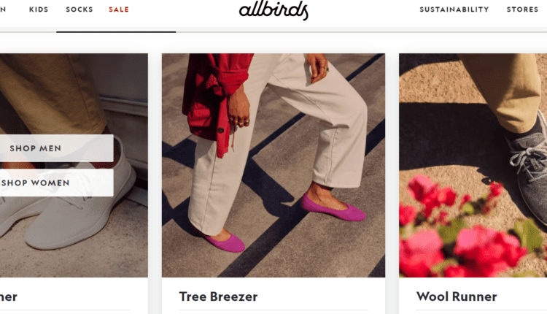Open the STORES link in header
Image resolution: width=547 pixels, height=314 pixels.
point(523,9)
